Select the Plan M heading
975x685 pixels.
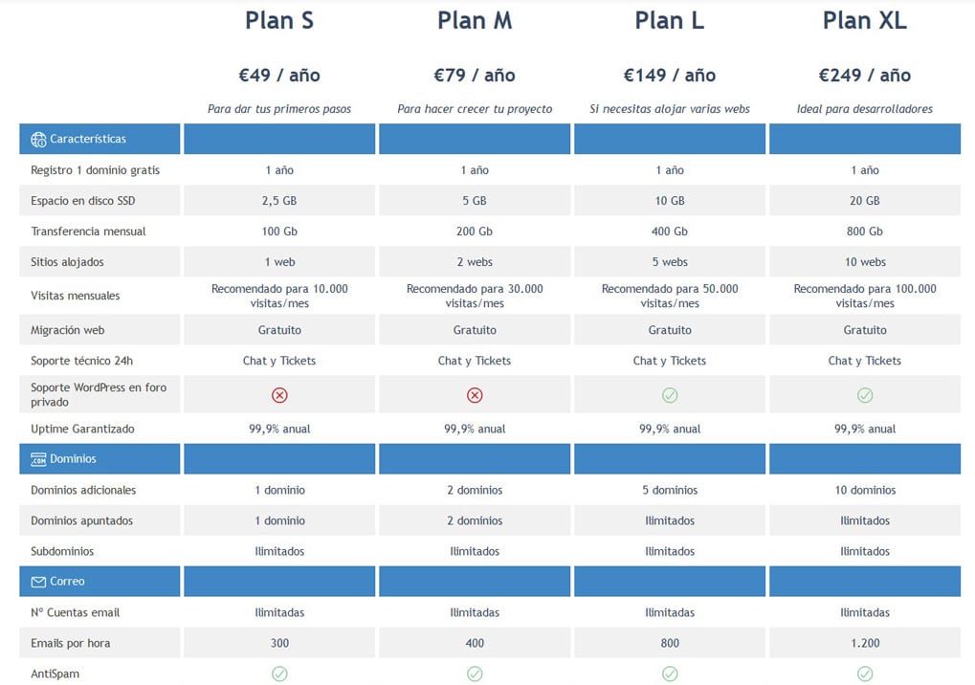pyautogui.click(x=475, y=20)
